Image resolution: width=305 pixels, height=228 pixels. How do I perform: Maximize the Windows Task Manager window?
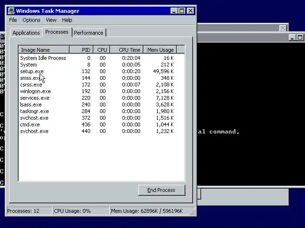click(x=182, y=11)
